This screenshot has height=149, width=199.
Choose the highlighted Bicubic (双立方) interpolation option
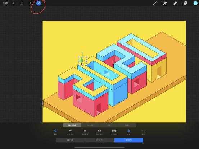pos(129,140)
